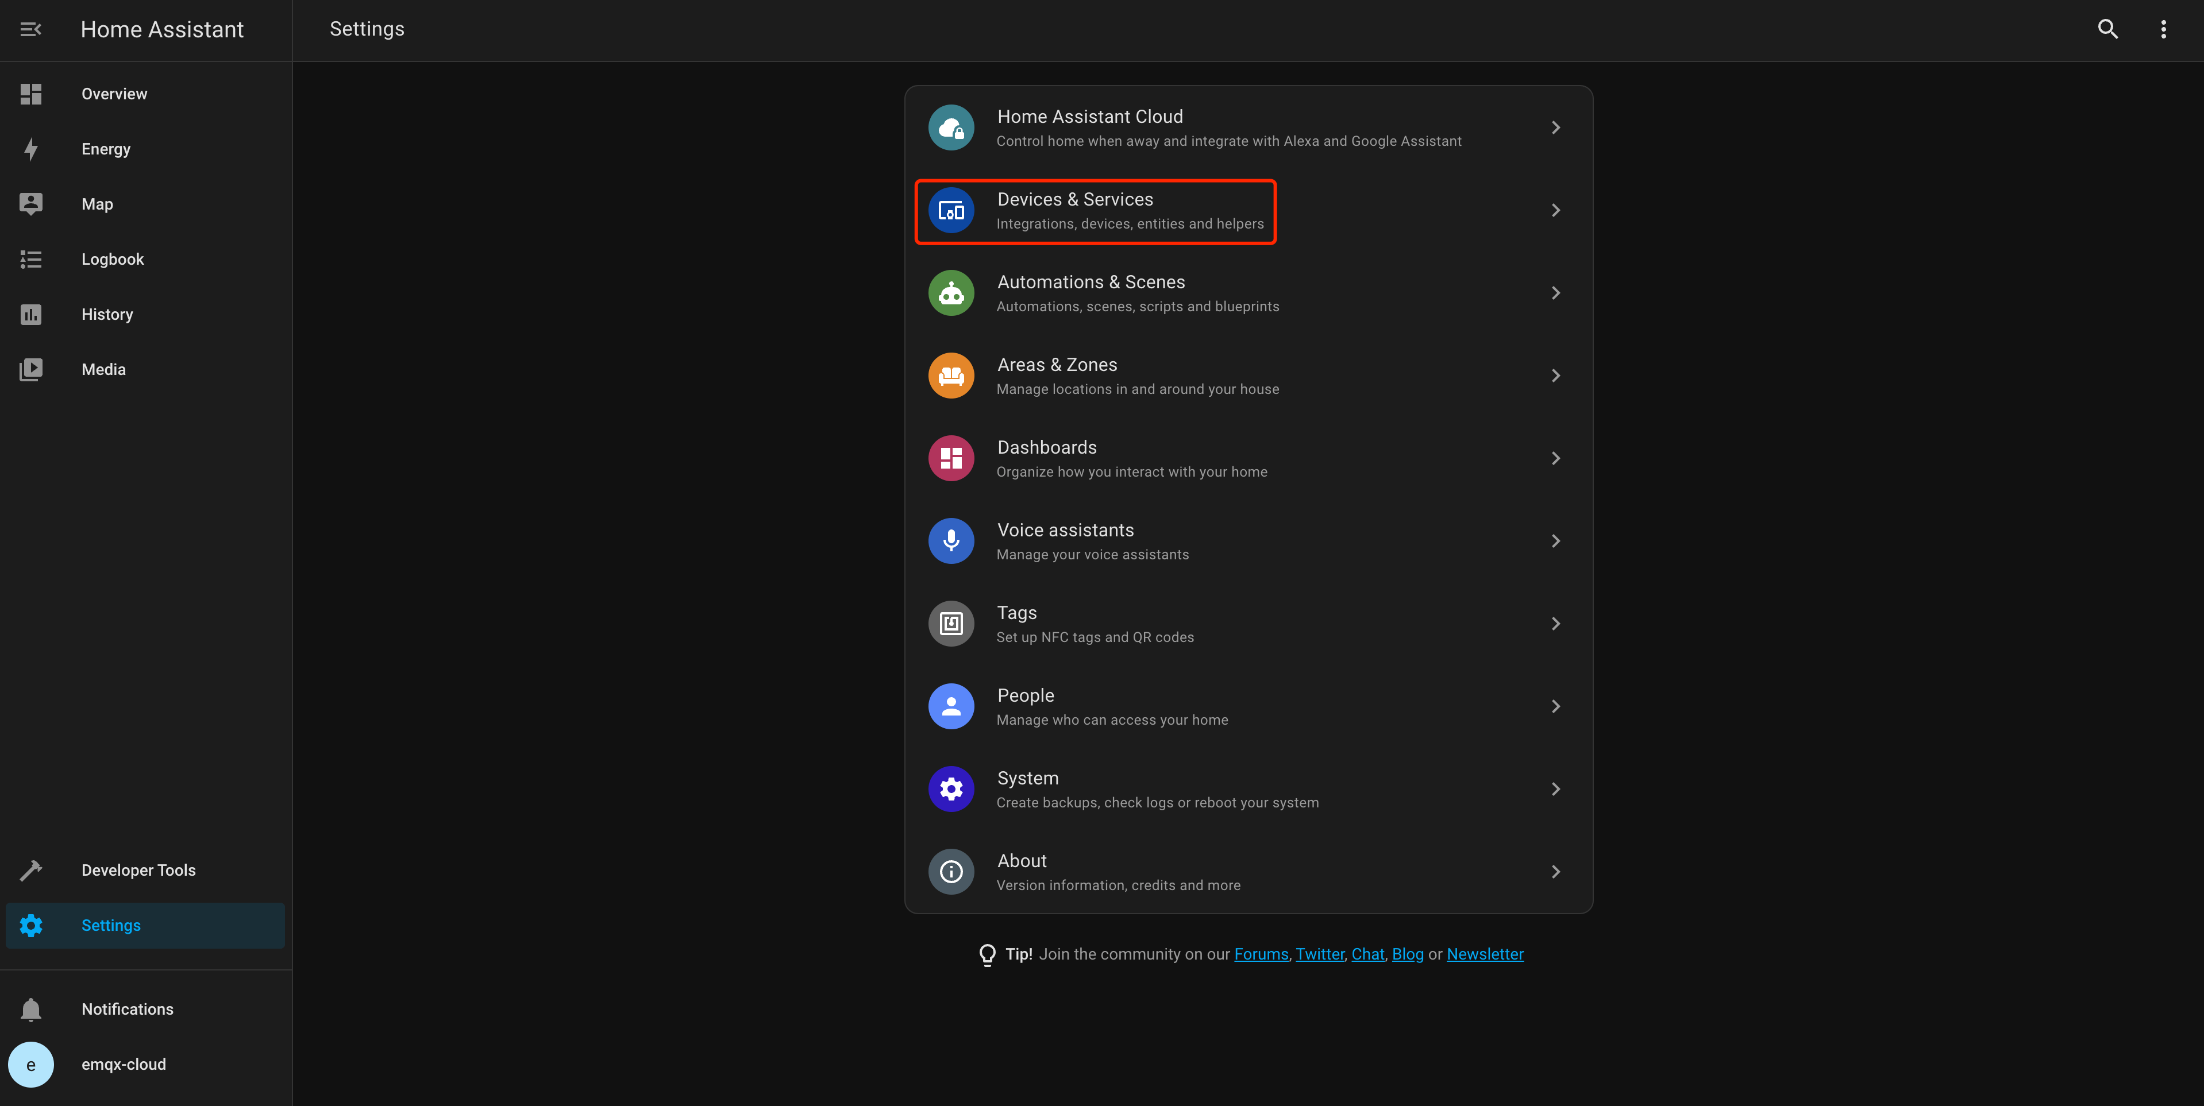Click the emqx-cloud user profile avatar
Screen dimensions: 2204x1106
tap(31, 1064)
